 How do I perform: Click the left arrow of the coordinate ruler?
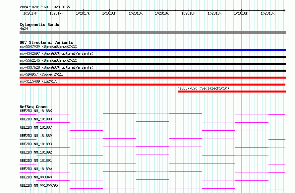[21, 11]
